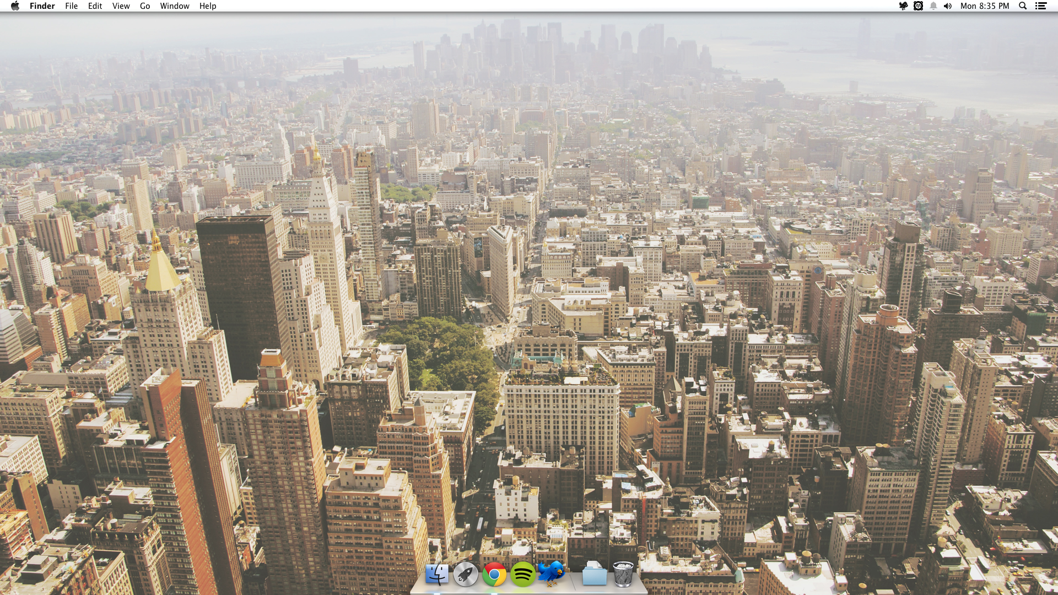Click the waveform app menu bar icon
Screen dimensions: 1058x595
pos(918,6)
